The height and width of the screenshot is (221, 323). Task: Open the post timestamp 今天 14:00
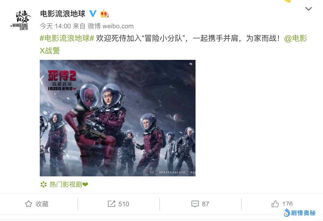[55, 26]
